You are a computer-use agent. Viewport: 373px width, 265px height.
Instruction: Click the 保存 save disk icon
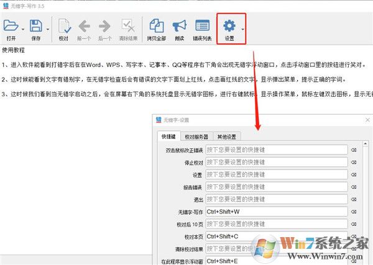(36, 25)
